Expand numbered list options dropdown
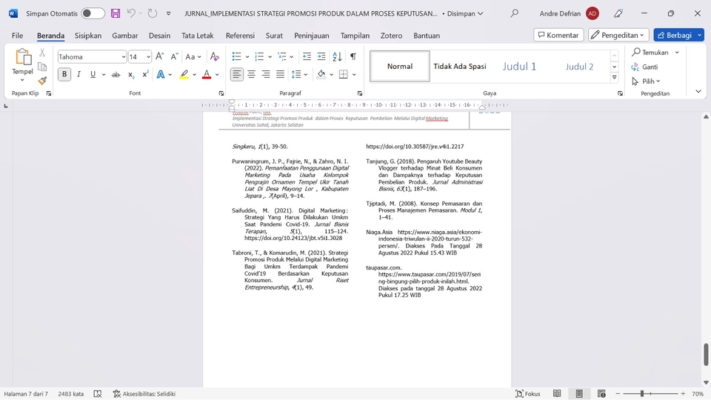 (x=270, y=57)
